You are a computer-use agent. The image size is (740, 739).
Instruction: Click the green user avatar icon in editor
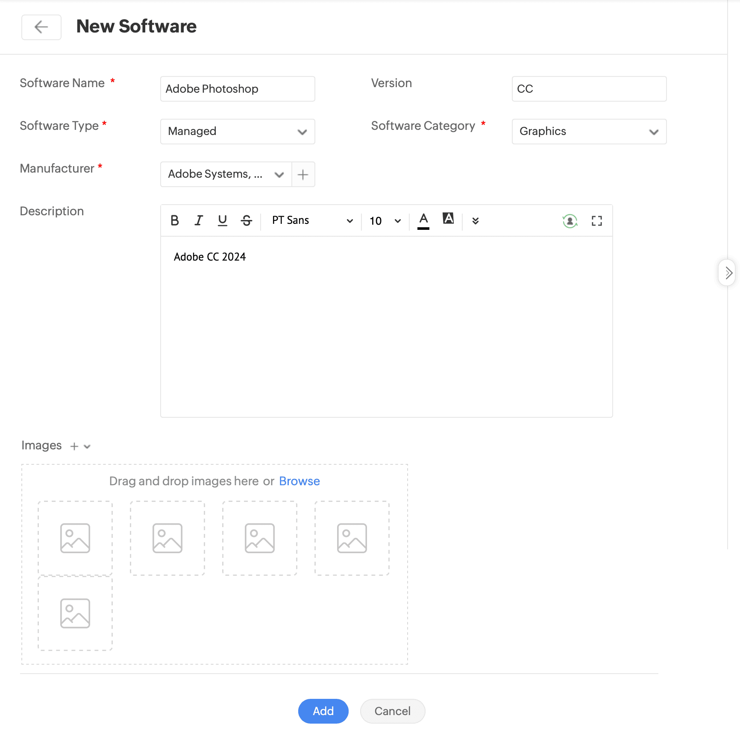click(x=570, y=221)
